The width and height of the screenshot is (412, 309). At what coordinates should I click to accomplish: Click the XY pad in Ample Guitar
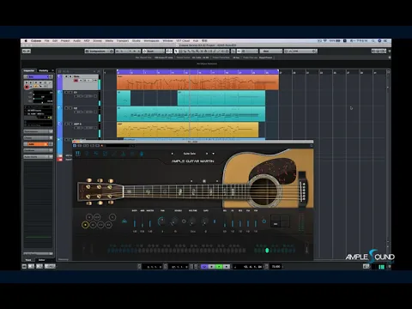pyautogui.click(x=281, y=221)
